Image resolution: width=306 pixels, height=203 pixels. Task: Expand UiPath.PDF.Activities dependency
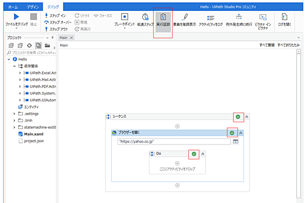20,87
